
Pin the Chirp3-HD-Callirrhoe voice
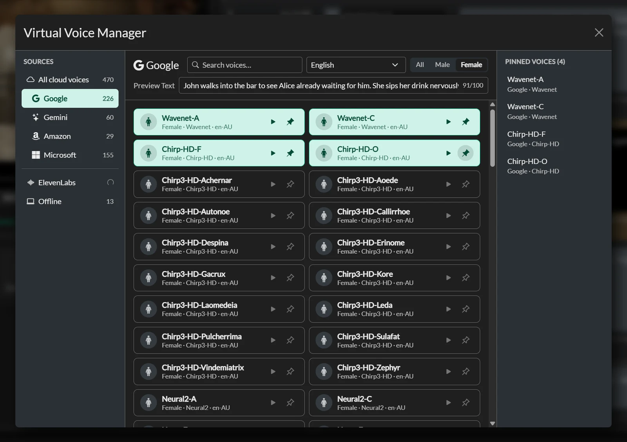click(x=466, y=215)
